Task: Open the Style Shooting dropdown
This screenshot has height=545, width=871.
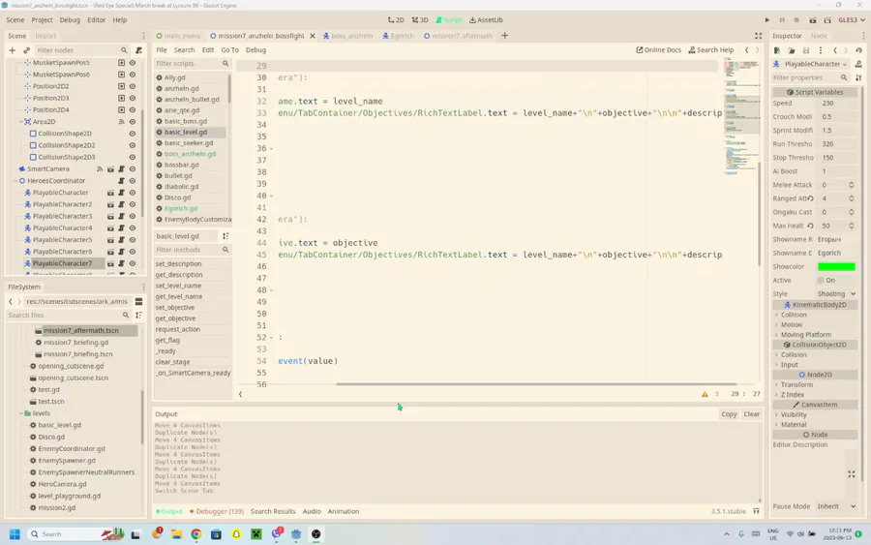Action: [x=836, y=294]
